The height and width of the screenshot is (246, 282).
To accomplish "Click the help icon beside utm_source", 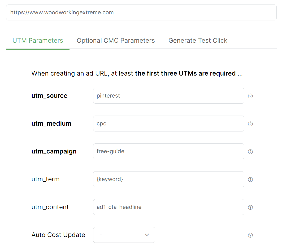I will [x=250, y=96].
